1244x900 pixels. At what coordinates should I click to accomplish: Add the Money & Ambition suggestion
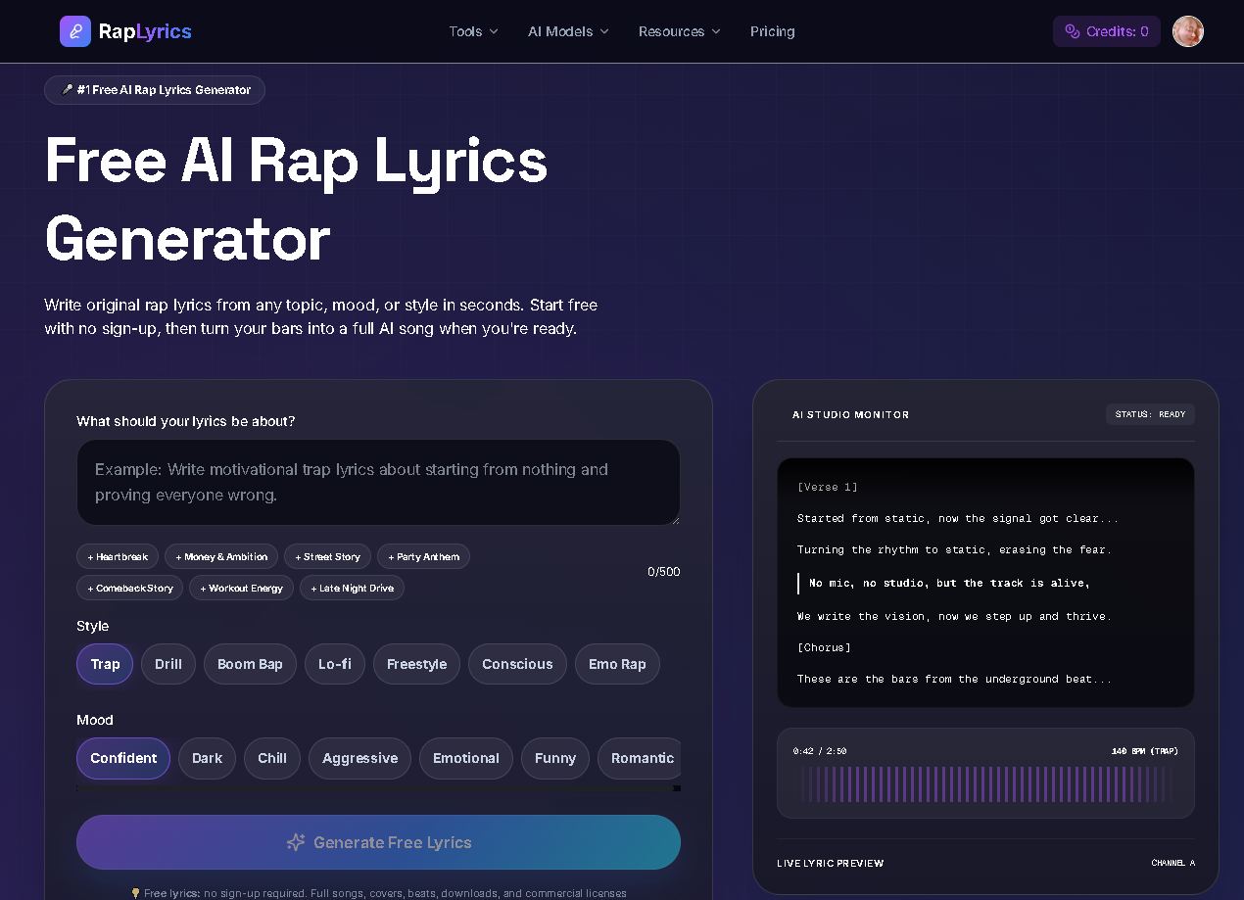pyautogui.click(x=221, y=556)
